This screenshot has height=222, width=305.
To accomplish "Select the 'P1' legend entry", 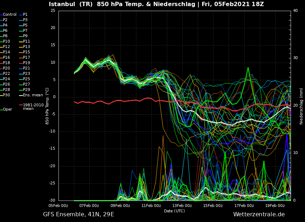I will pos(23,15).
